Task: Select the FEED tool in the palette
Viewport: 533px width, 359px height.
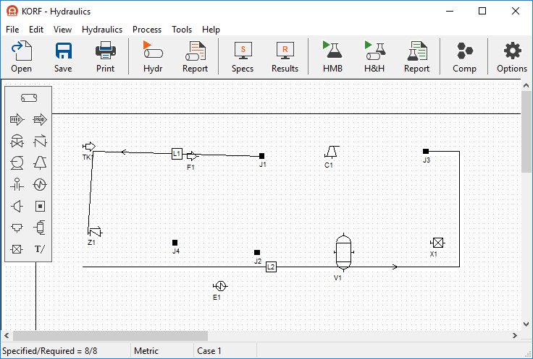Action: 17,119
